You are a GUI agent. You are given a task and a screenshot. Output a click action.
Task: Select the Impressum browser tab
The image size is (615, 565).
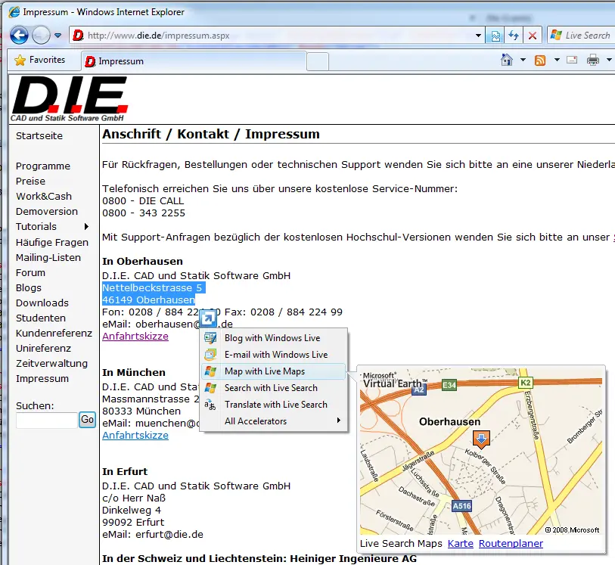pyautogui.click(x=194, y=61)
